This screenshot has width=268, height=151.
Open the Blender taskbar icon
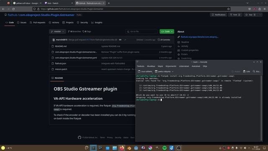(x=129, y=148)
